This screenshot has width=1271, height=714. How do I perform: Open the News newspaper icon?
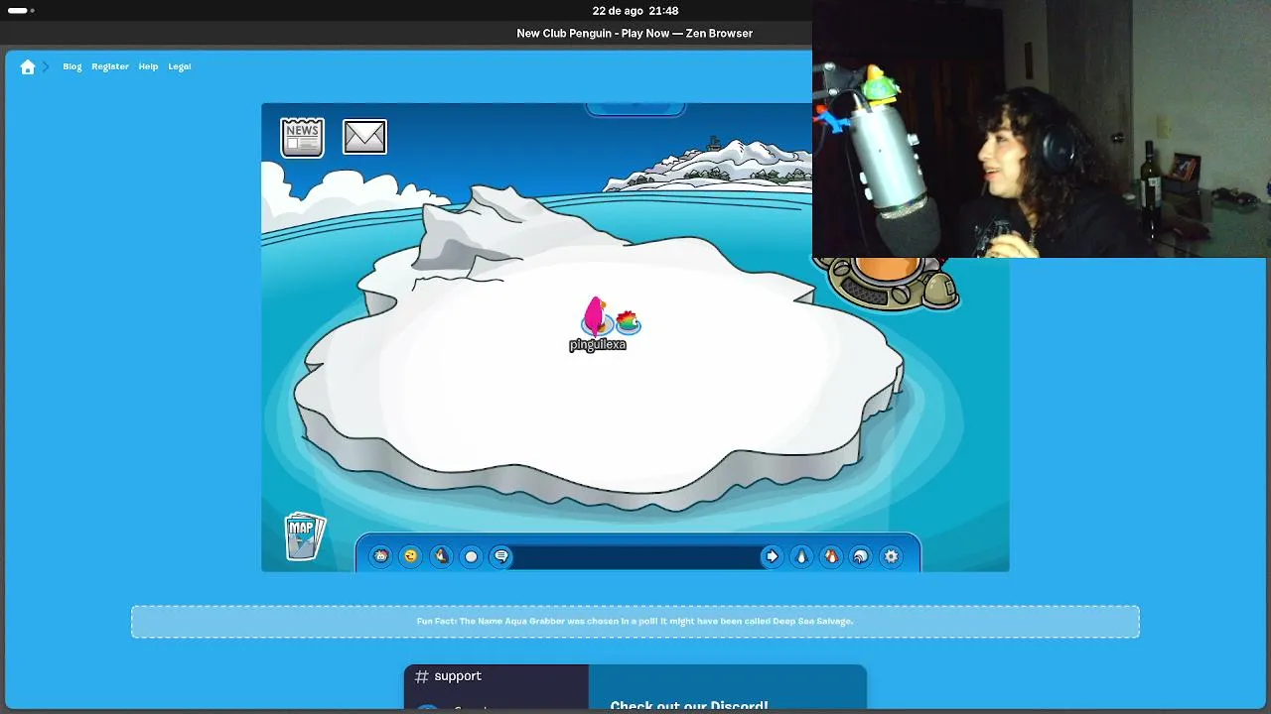point(302,138)
